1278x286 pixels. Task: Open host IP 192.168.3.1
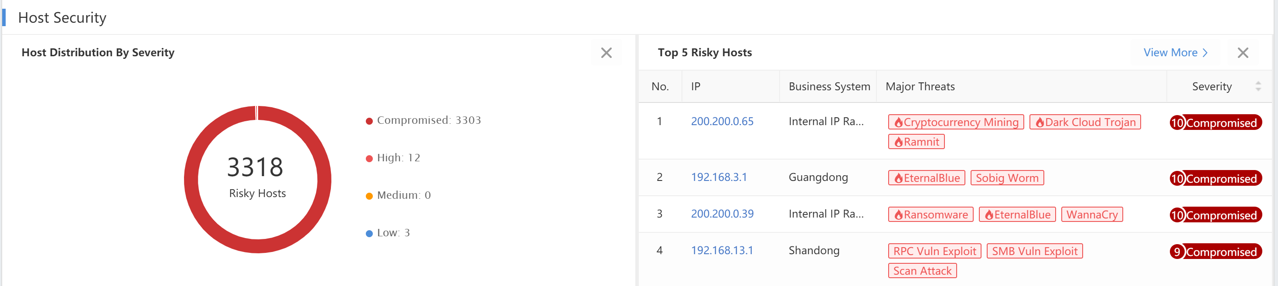tap(719, 177)
